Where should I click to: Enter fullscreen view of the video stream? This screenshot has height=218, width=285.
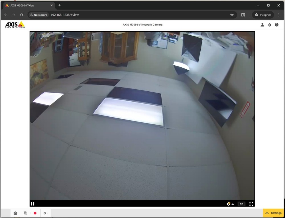click(x=251, y=204)
